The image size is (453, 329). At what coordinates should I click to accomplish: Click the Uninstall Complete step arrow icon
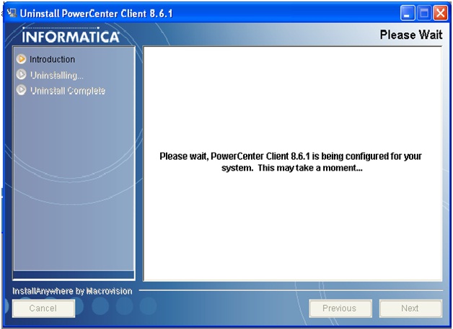click(x=21, y=90)
